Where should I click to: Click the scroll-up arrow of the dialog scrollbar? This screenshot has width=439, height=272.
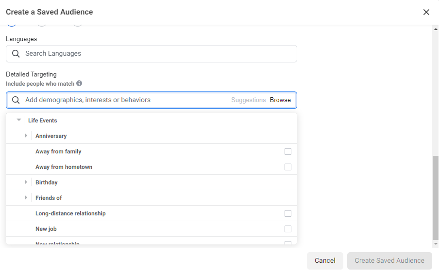(x=435, y=29)
